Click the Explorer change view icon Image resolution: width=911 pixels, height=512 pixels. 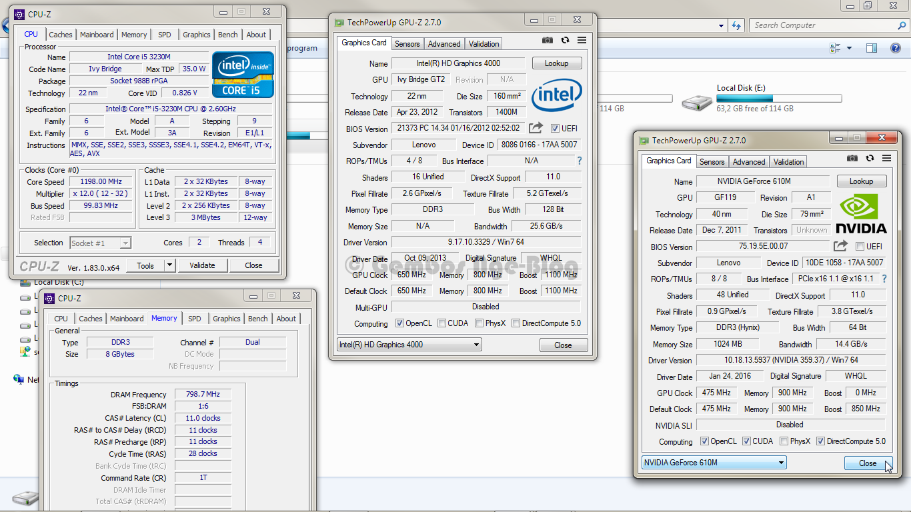(x=836, y=48)
